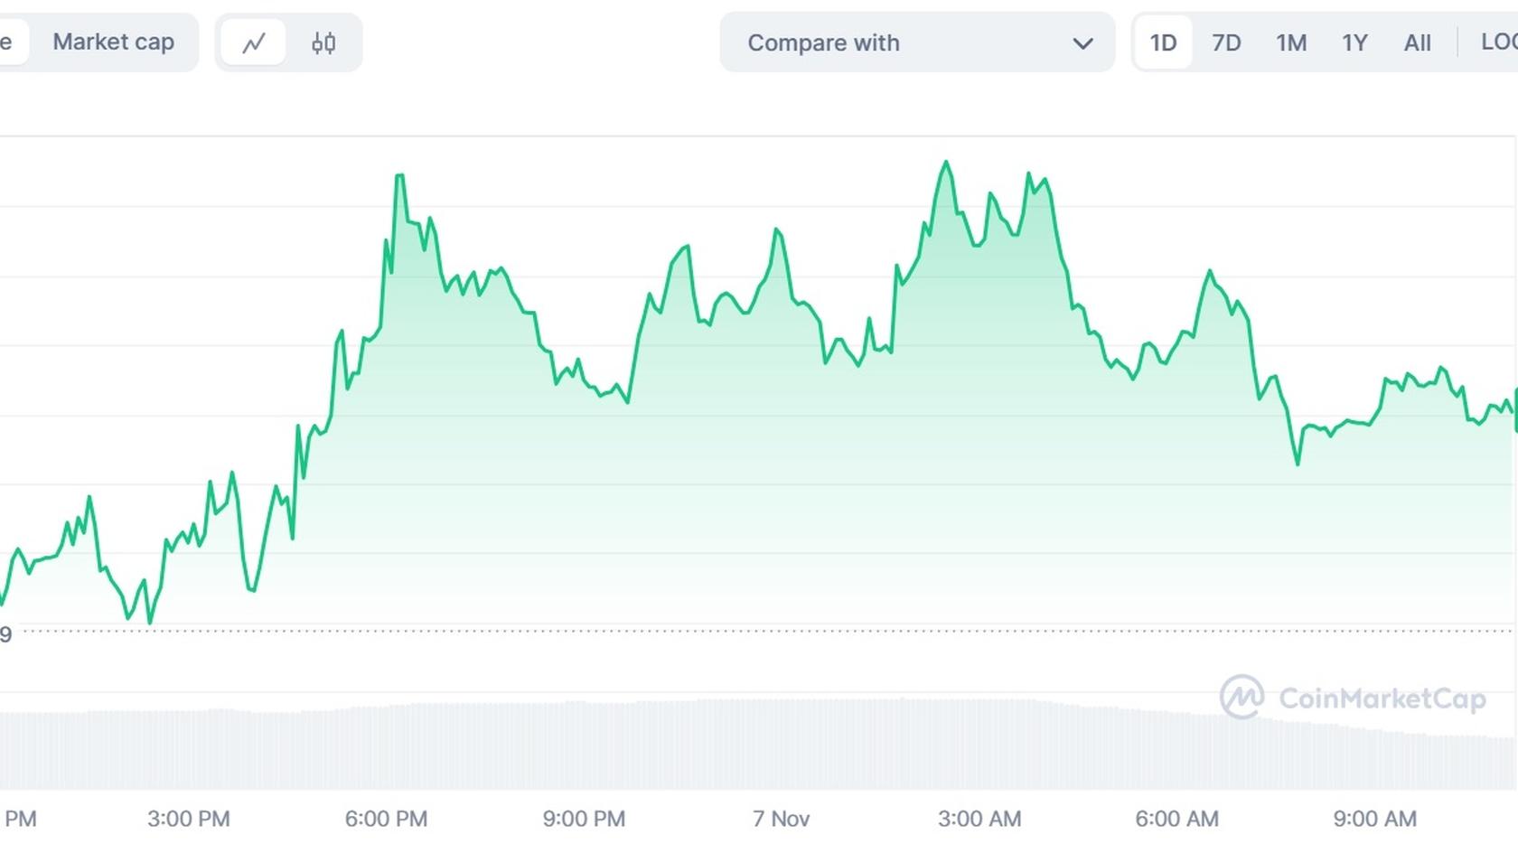Switch to candlestick chart view
1518x853 pixels.
(323, 42)
